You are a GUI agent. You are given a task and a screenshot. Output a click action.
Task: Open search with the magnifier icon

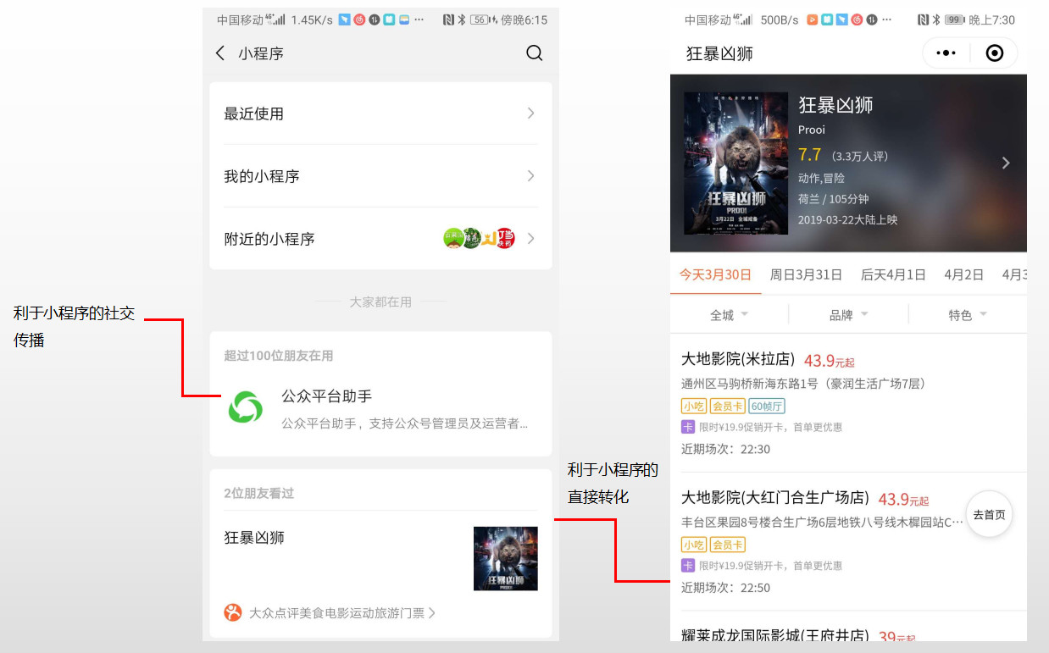pyautogui.click(x=534, y=53)
